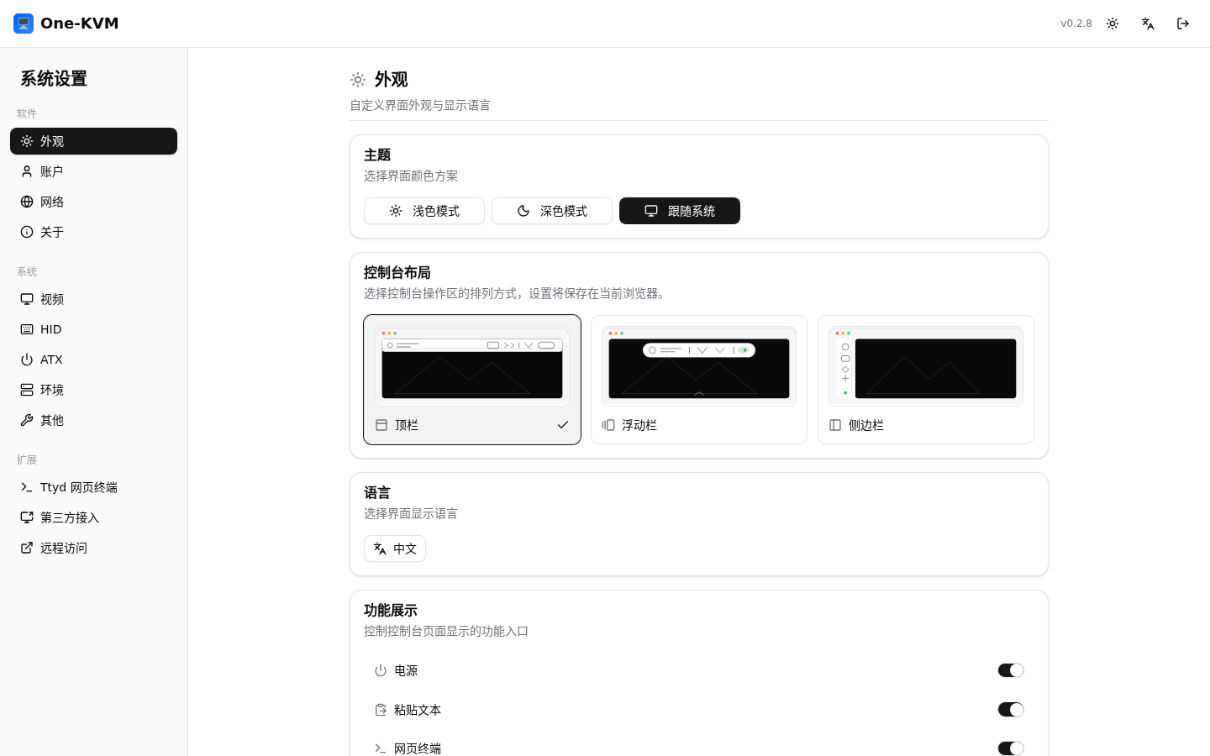Click the checkmark on the 顶栏 card
The image size is (1210, 756).
point(563,425)
